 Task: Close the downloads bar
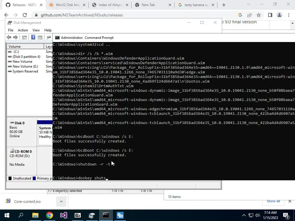290,201
